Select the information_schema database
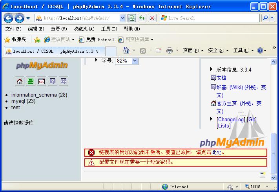 39,95
